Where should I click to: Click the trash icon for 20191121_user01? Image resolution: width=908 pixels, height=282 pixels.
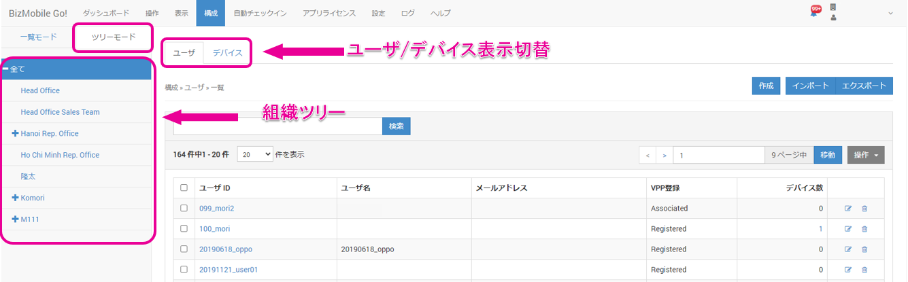tap(864, 270)
